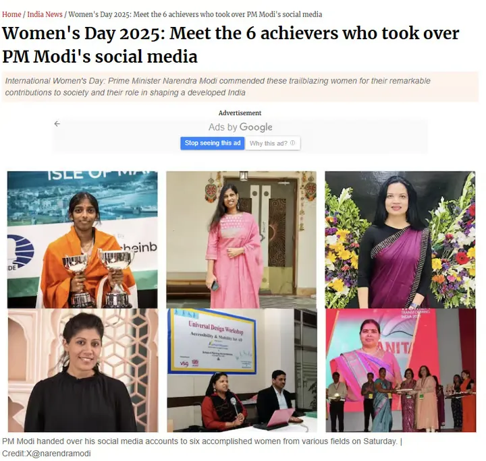Open the Home breadcrumb link

(x=11, y=14)
